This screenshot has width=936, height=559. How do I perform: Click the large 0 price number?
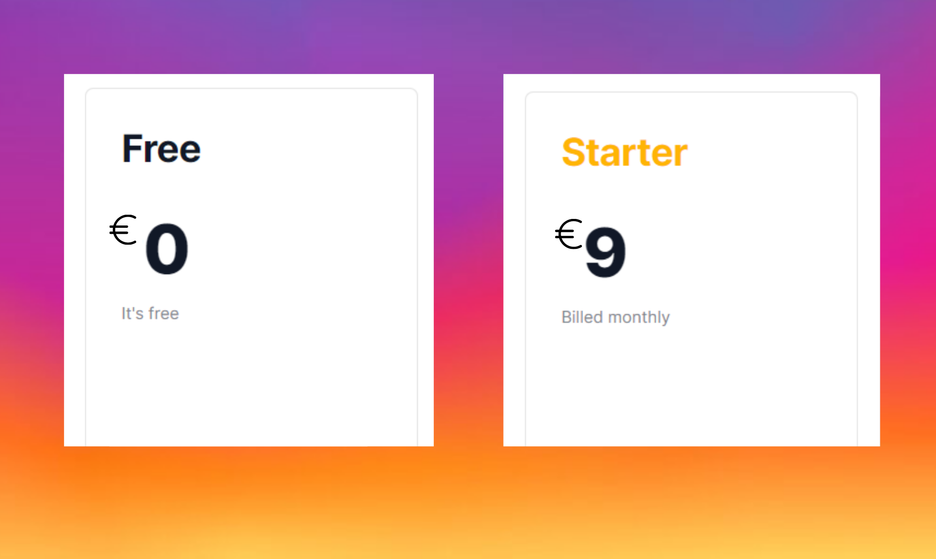click(167, 249)
